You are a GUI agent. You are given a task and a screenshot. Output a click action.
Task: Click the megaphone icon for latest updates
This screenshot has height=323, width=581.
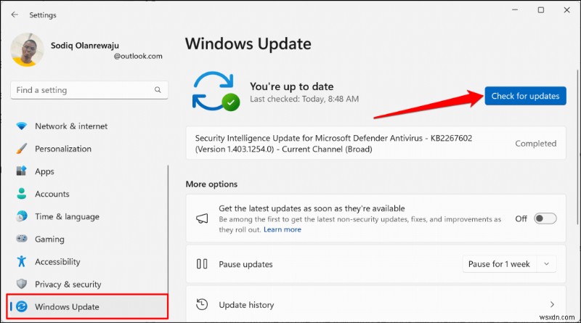click(202, 218)
